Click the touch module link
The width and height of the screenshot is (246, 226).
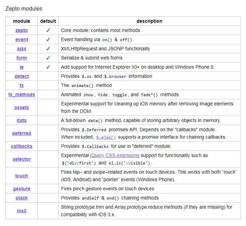(x=21, y=176)
